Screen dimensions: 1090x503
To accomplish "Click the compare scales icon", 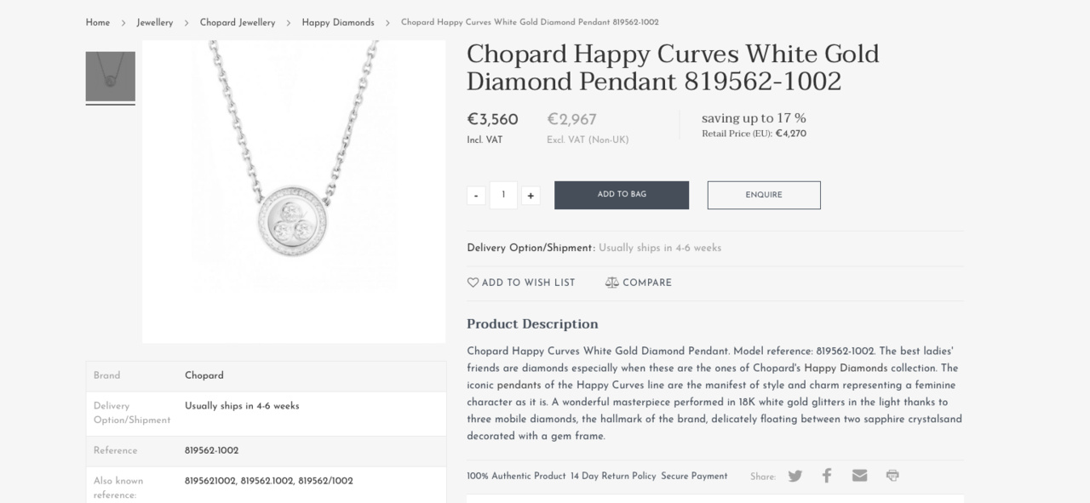I will 611,283.
